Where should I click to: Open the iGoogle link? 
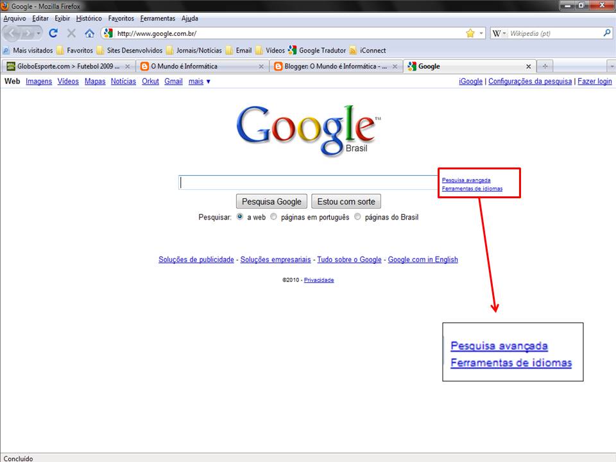point(470,81)
